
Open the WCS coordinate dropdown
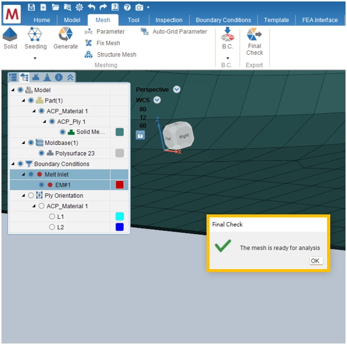point(157,100)
